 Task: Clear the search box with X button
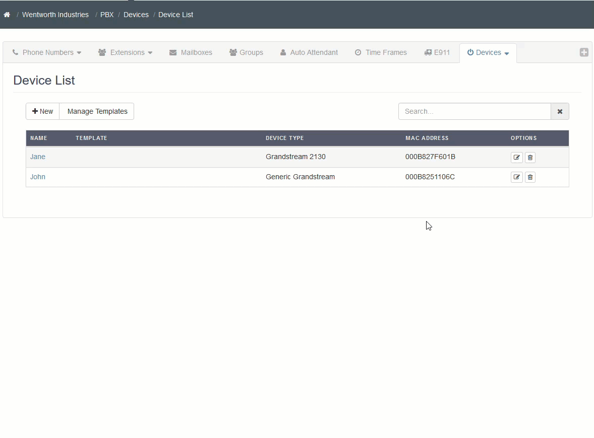[560, 111]
